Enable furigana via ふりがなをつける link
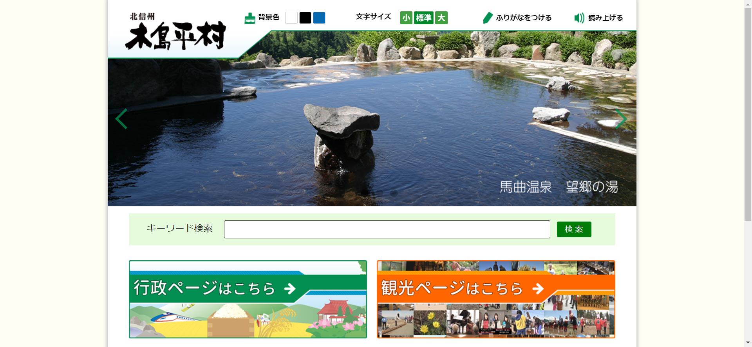Screen dimensions: 752x347 524,18
